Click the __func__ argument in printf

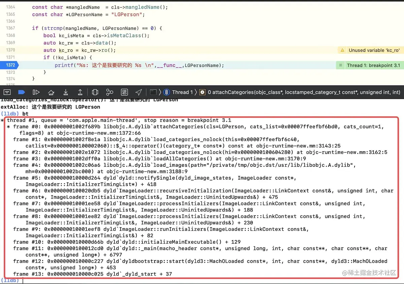click(169, 65)
